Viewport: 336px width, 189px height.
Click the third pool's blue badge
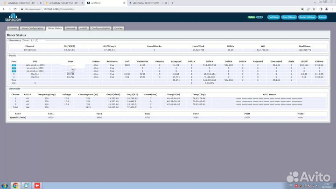click(14, 70)
